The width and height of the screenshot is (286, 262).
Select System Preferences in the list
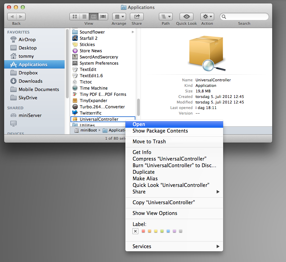[x=103, y=63]
